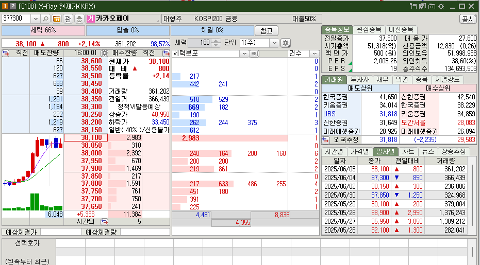Click the 공시 button

(x=468, y=19)
